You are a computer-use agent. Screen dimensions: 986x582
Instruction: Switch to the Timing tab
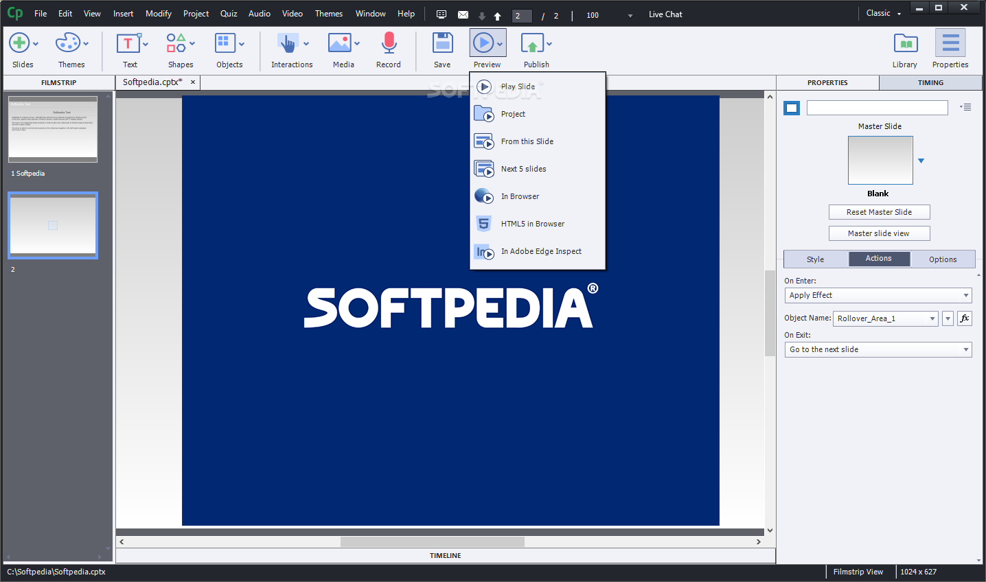coord(930,82)
